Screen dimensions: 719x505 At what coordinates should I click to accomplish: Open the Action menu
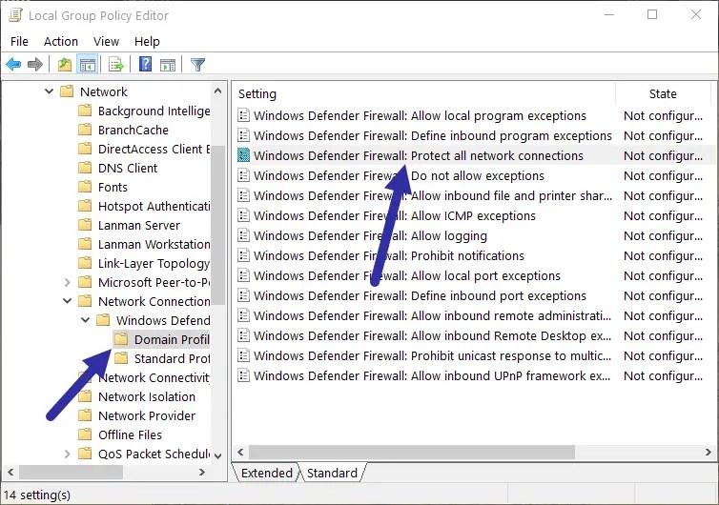(61, 41)
